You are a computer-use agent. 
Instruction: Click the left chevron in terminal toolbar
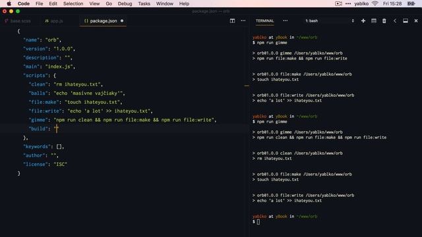[395, 20]
